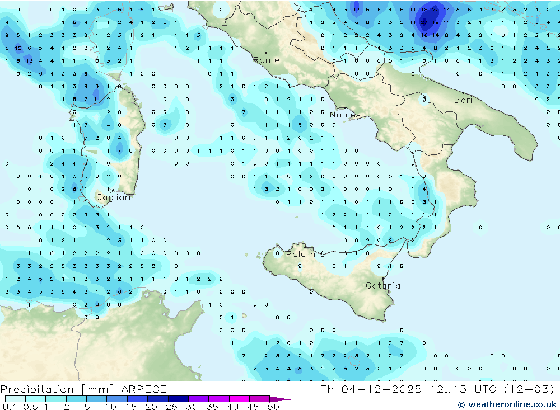The width and height of the screenshot is (560, 410).
Task: Select the 10–15 mm legend swatch
Action: [117, 399]
